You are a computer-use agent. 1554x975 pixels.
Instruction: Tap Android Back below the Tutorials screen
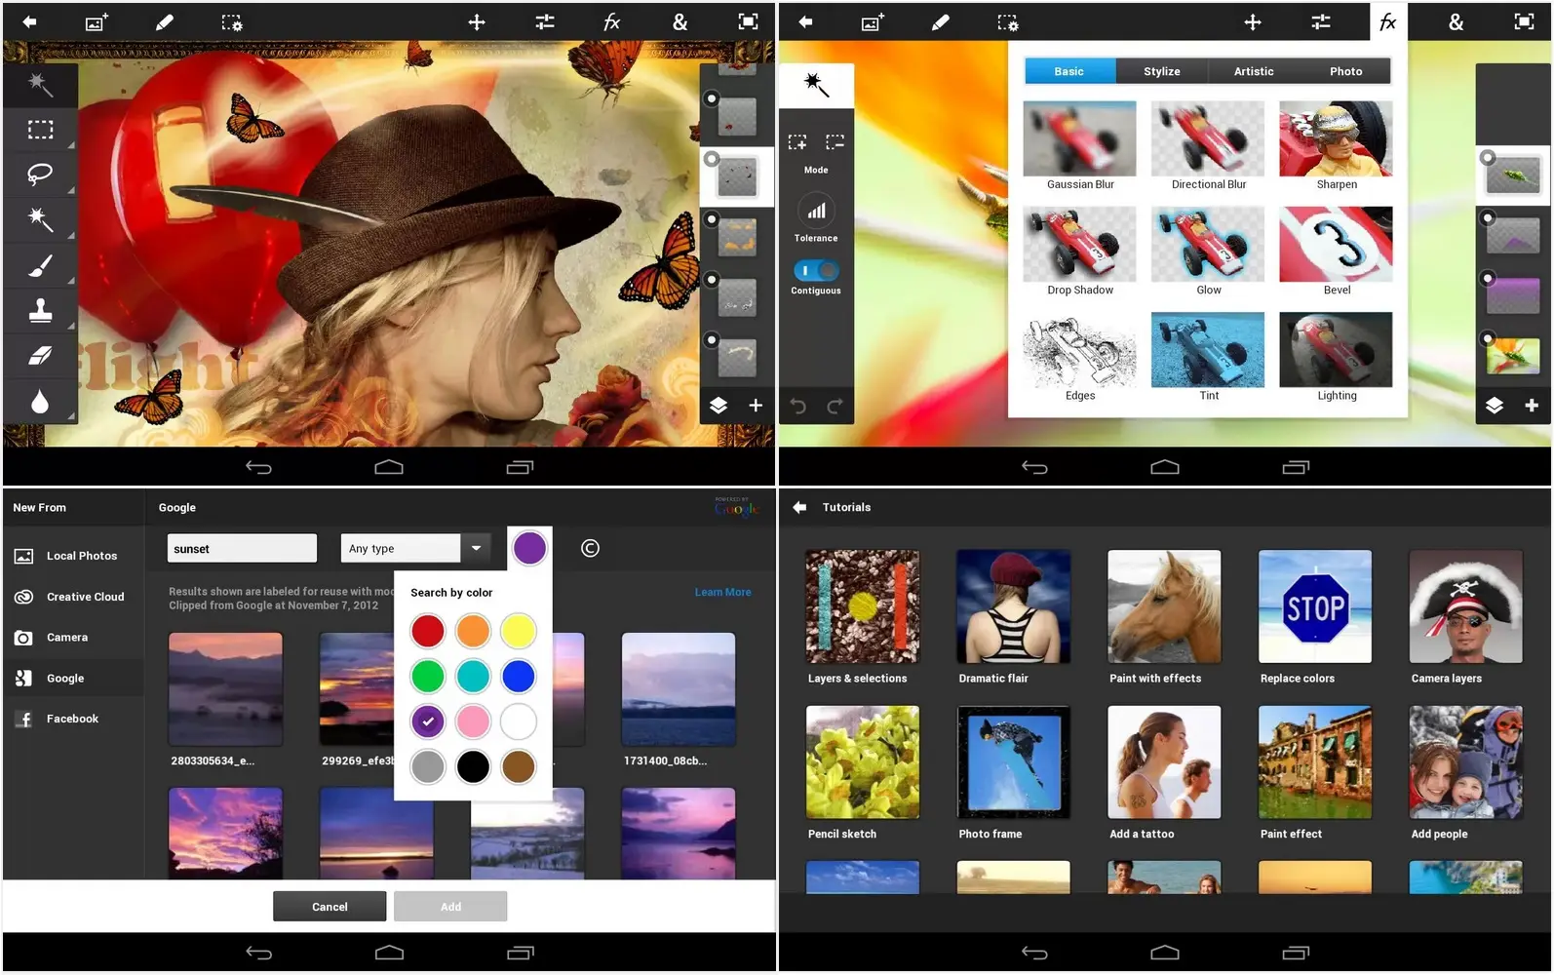(1034, 953)
